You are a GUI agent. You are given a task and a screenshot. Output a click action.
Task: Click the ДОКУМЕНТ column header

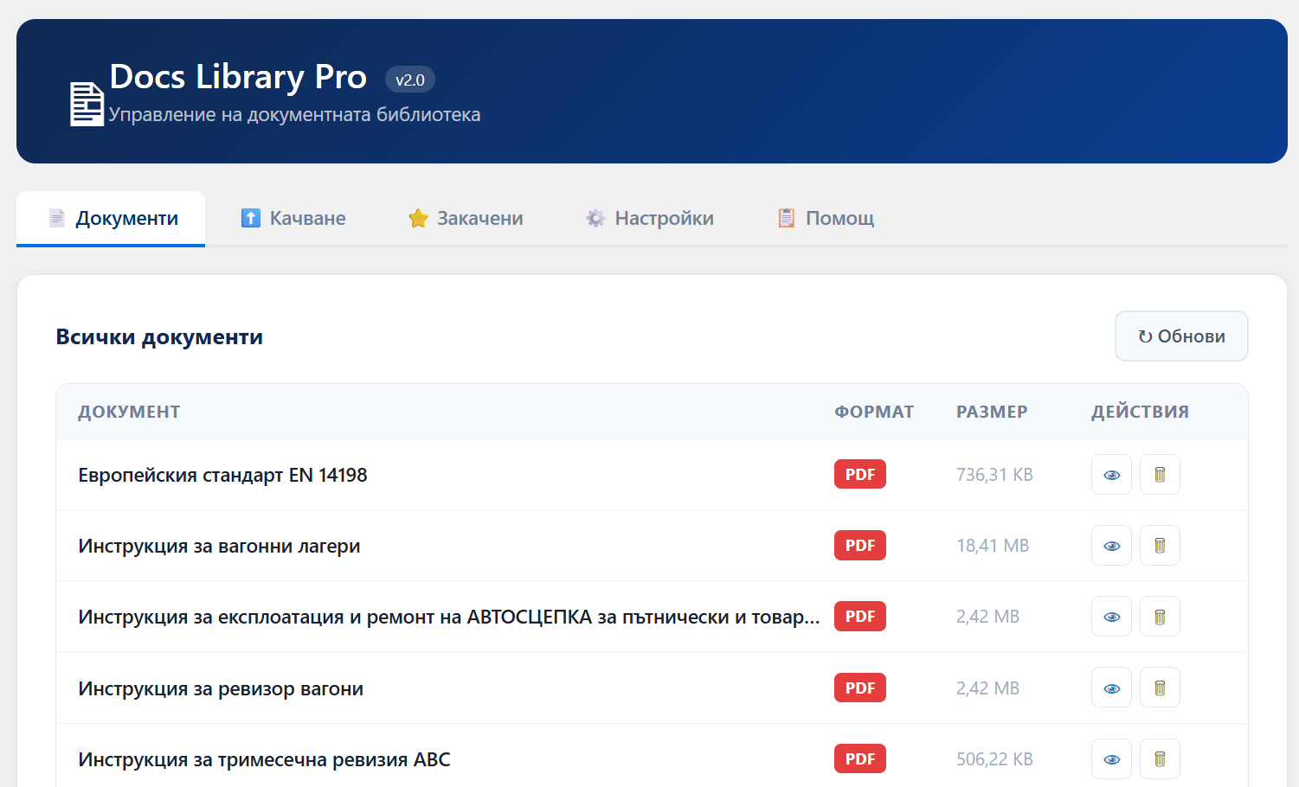point(129,412)
